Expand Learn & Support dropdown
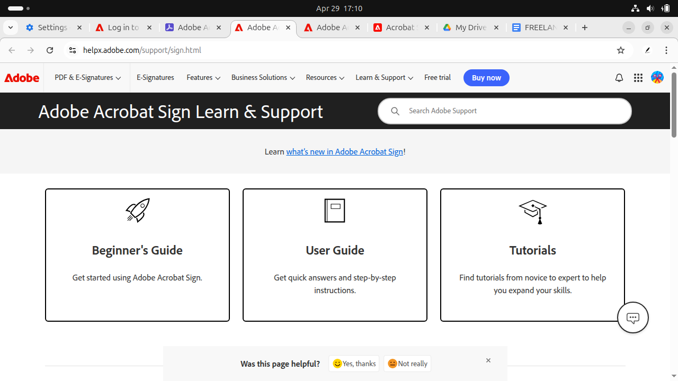Viewport: 678px width, 381px height. tap(385, 78)
